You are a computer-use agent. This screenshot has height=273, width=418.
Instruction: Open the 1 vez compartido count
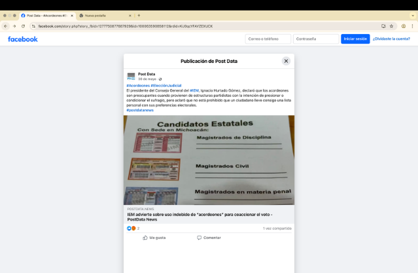coord(277,228)
